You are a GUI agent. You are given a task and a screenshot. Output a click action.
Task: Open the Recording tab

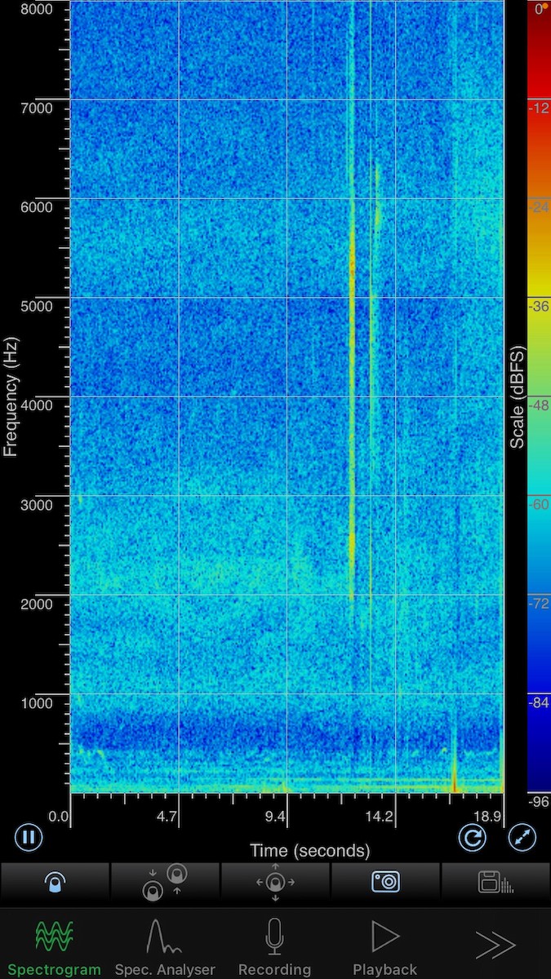275,948
